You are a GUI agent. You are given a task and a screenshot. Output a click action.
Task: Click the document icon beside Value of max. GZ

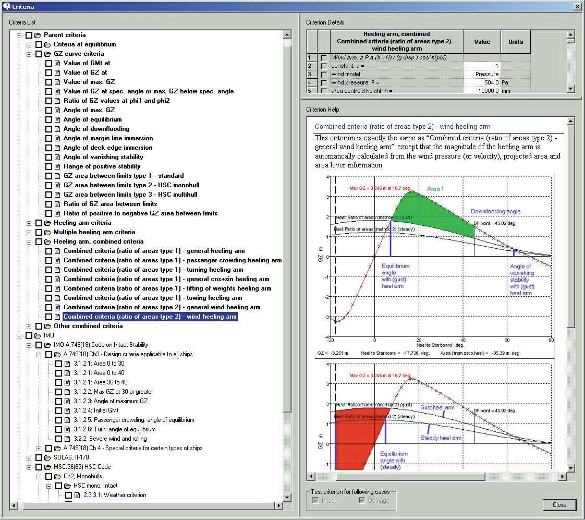57,82
